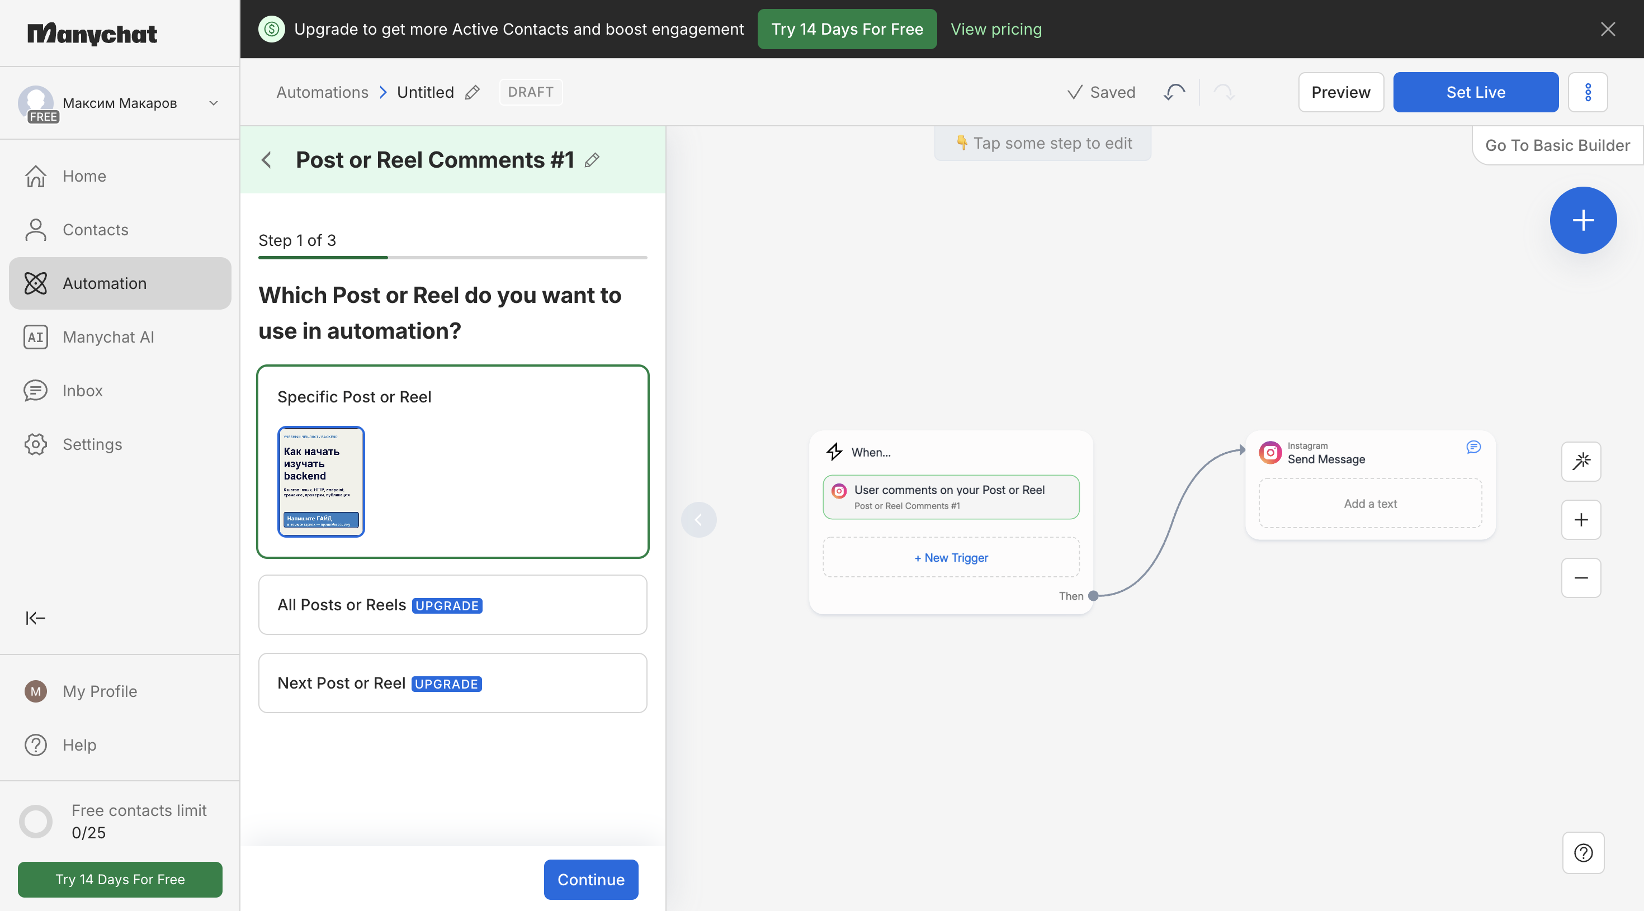Open the Home section in sidebar
This screenshot has width=1644, height=911.
click(120, 176)
